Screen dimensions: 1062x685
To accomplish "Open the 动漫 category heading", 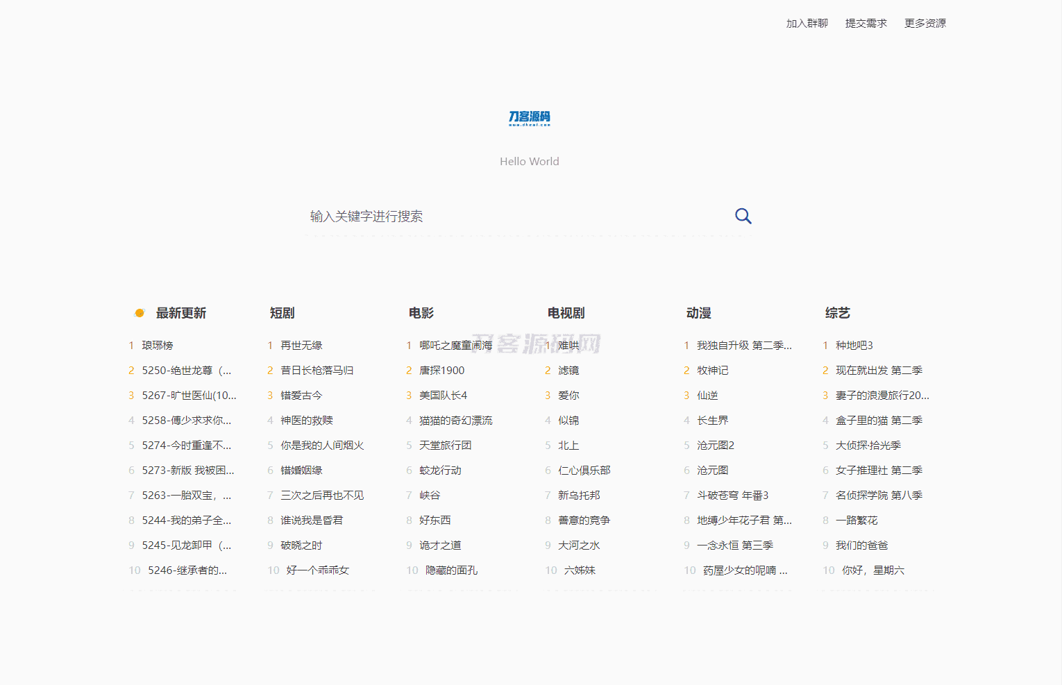I will coord(698,313).
